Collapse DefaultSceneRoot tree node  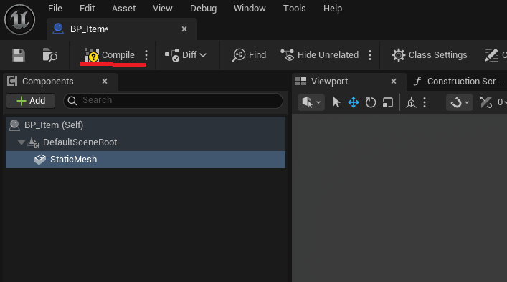pos(22,142)
